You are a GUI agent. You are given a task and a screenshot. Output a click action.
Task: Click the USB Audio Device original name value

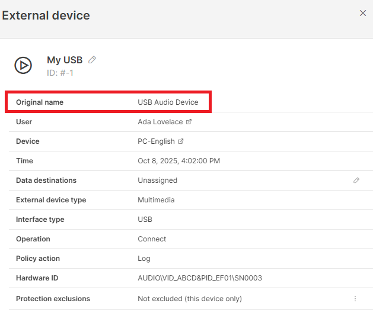click(168, 102)
